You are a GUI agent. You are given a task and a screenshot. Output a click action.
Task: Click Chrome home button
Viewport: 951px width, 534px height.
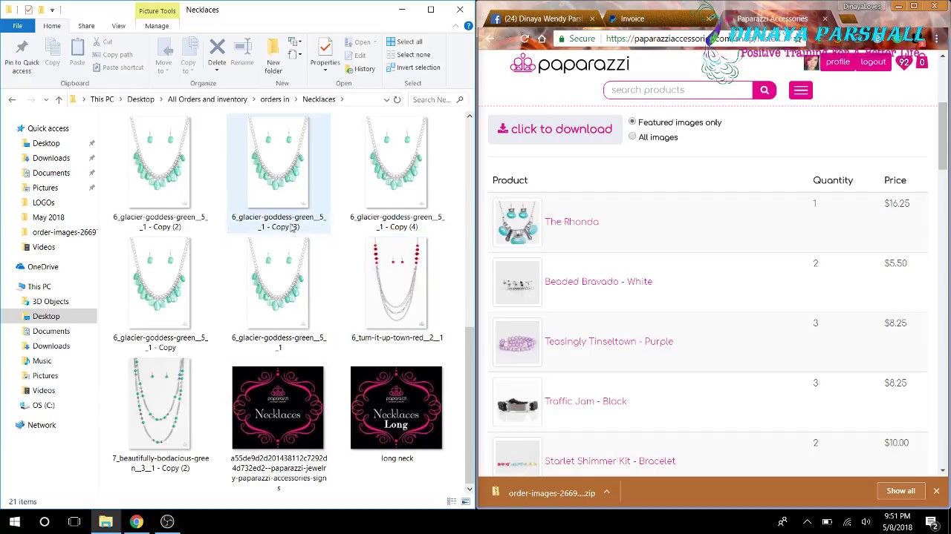click(542, 39)
